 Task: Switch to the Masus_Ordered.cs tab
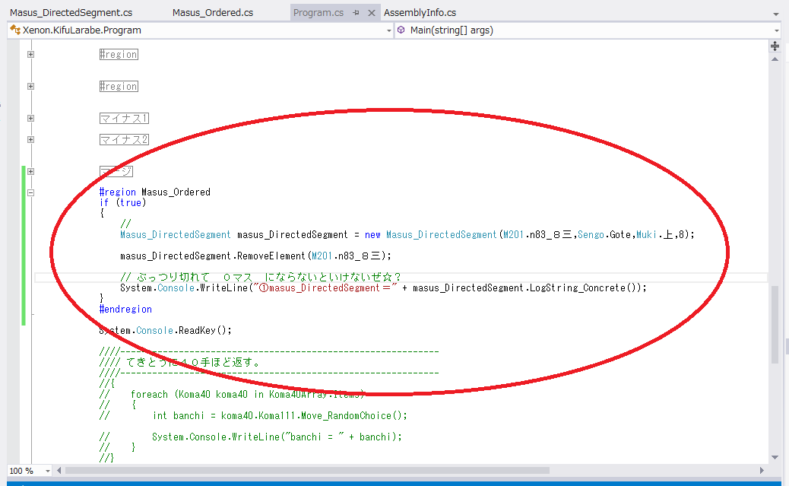click(x=213, y=13)
